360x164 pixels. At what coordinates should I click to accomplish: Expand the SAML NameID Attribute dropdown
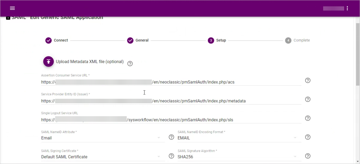click(x=159, y=138)
